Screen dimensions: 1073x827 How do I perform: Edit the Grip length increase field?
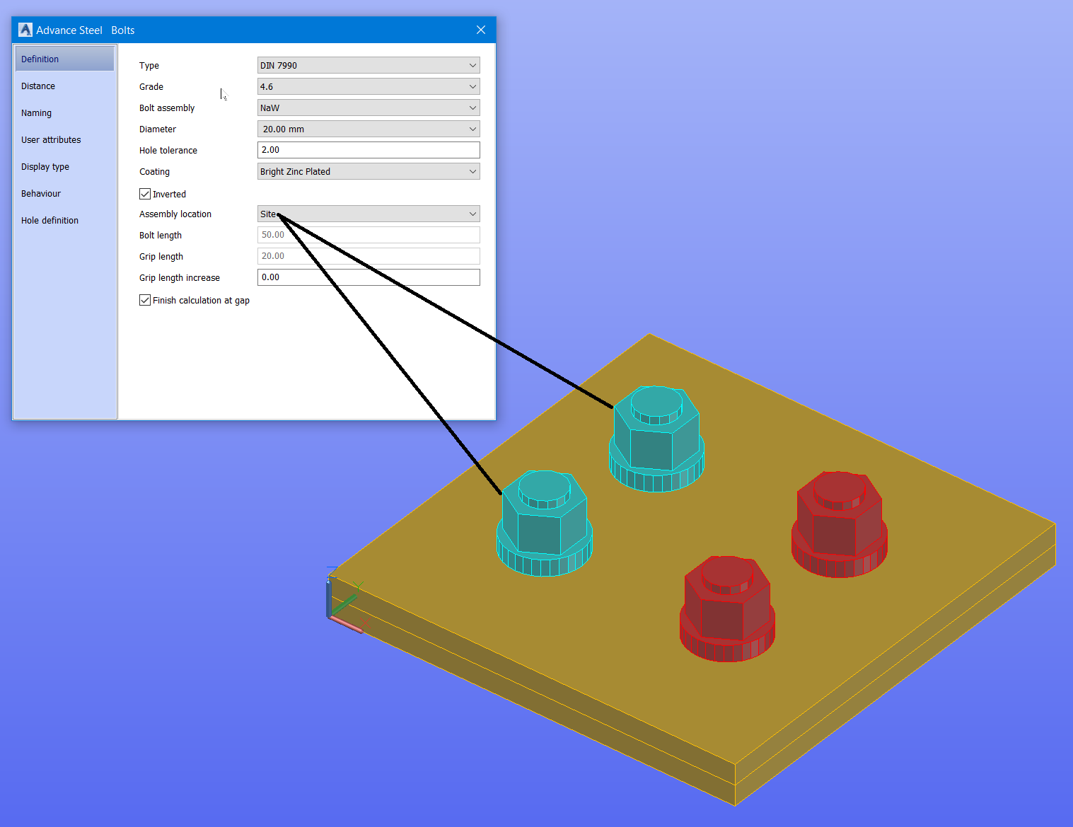tap(368, 277)
